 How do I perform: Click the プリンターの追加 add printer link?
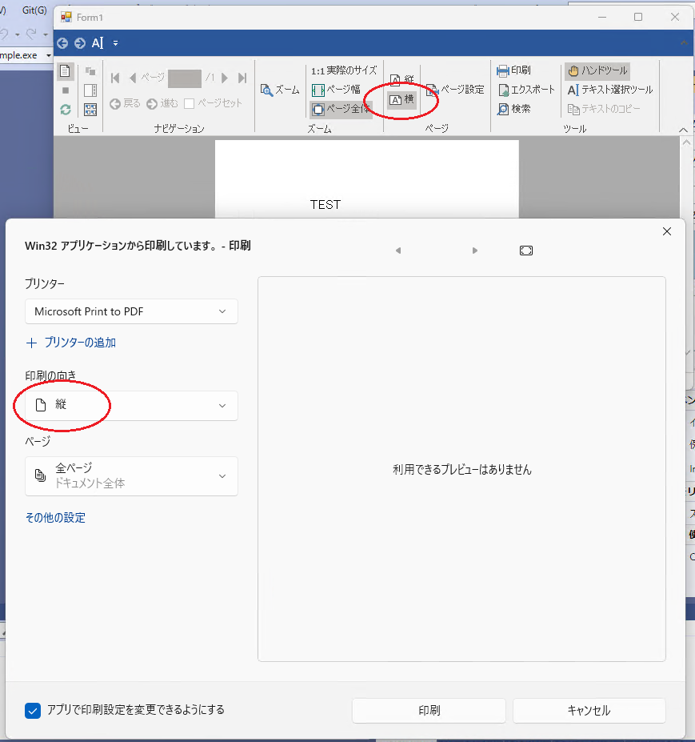(x=71, y=343)
